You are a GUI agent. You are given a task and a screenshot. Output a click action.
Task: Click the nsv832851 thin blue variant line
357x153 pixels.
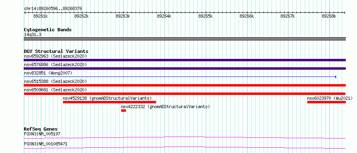(x=180, y=77)
